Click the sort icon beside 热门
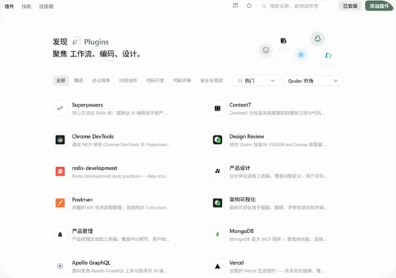396x278 pixels. (240, 81)
